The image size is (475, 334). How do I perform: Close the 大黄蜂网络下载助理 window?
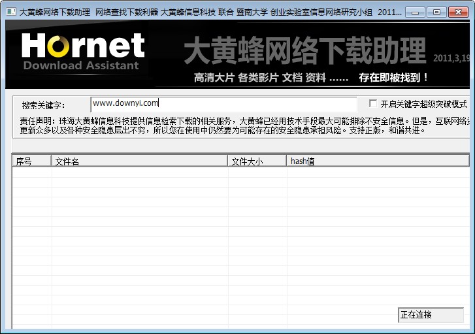pos(458,12)
